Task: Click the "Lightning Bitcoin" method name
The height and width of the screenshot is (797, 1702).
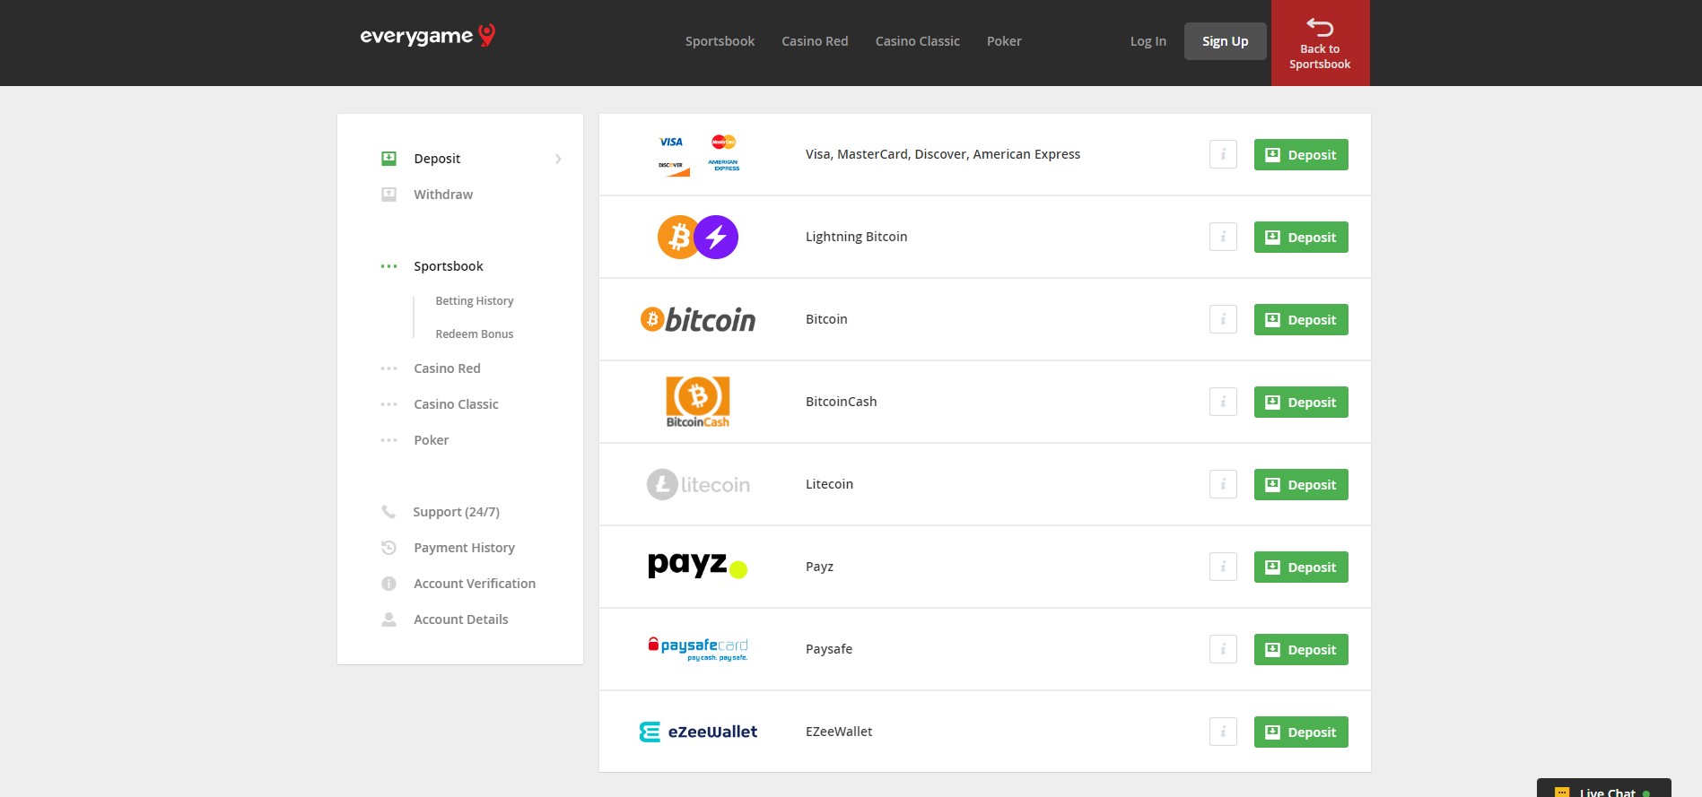Action: pos(856,237)
